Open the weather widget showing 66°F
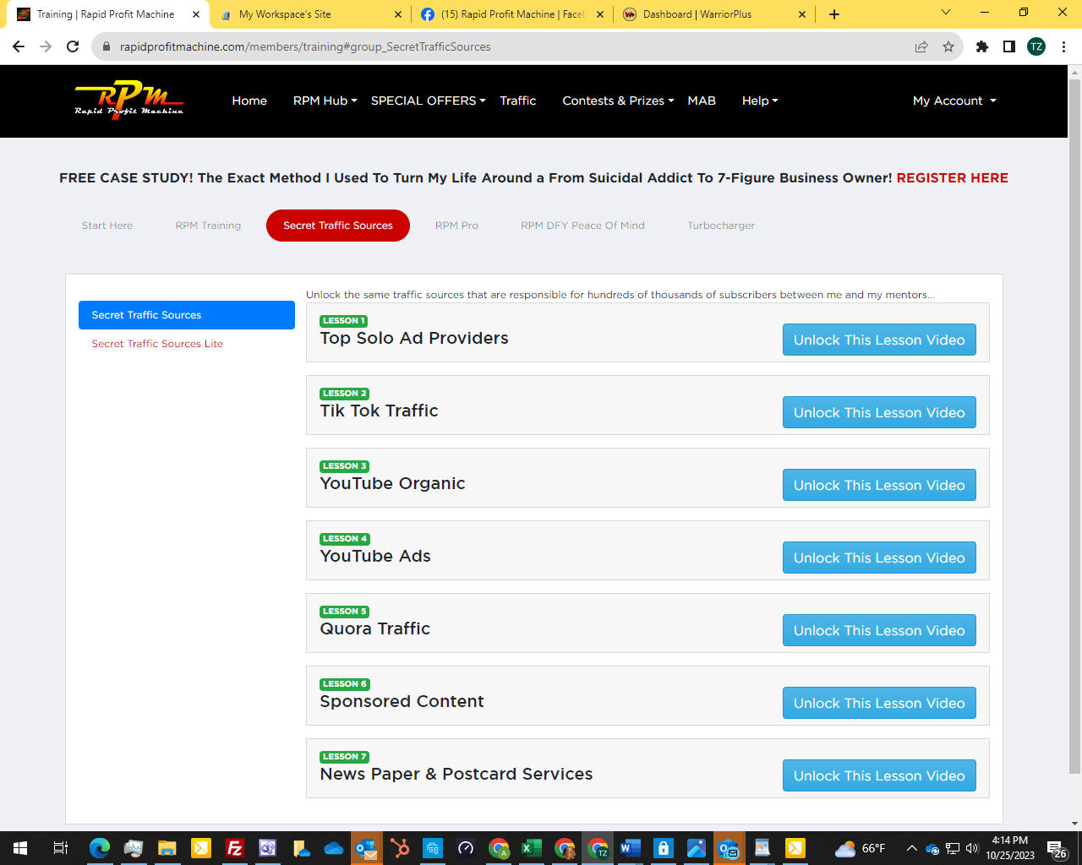The image size is (1082, 865). click(860, 848)
